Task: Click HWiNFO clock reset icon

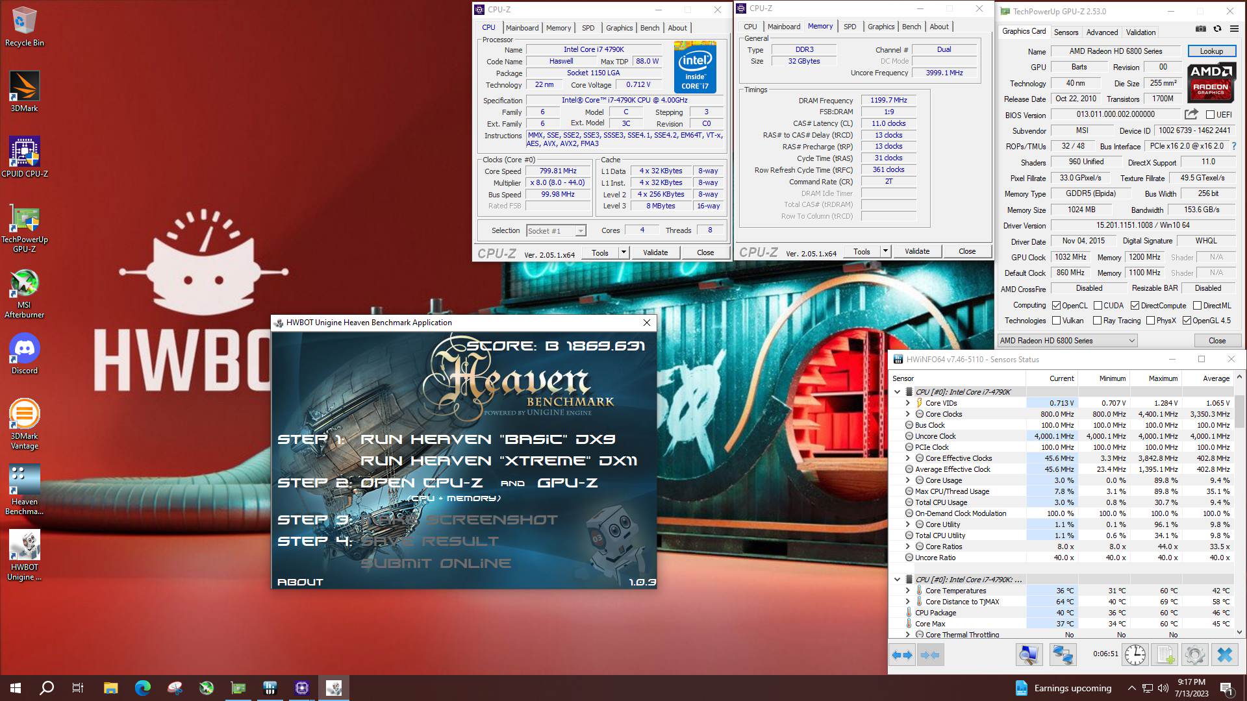Action: pyautogui.click(x=1135, y=655)
